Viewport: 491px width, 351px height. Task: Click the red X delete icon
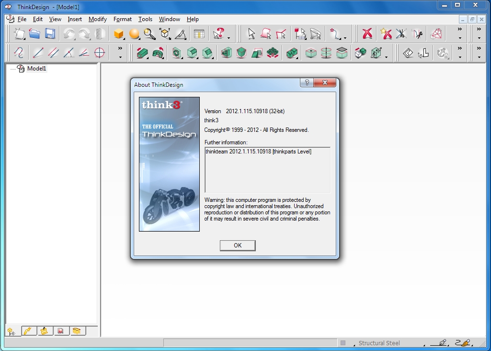(x=367, y=34)
